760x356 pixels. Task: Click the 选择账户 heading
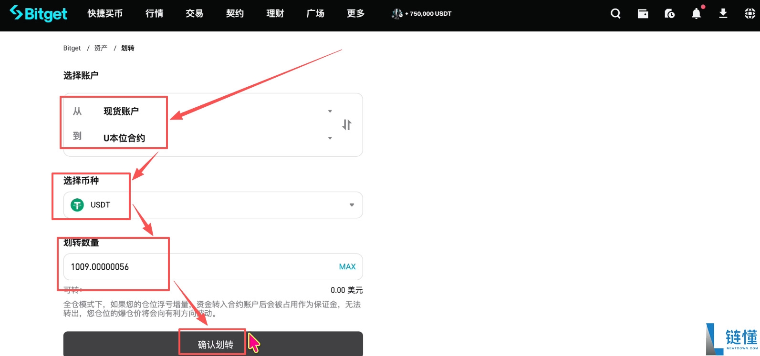[81, 75]
